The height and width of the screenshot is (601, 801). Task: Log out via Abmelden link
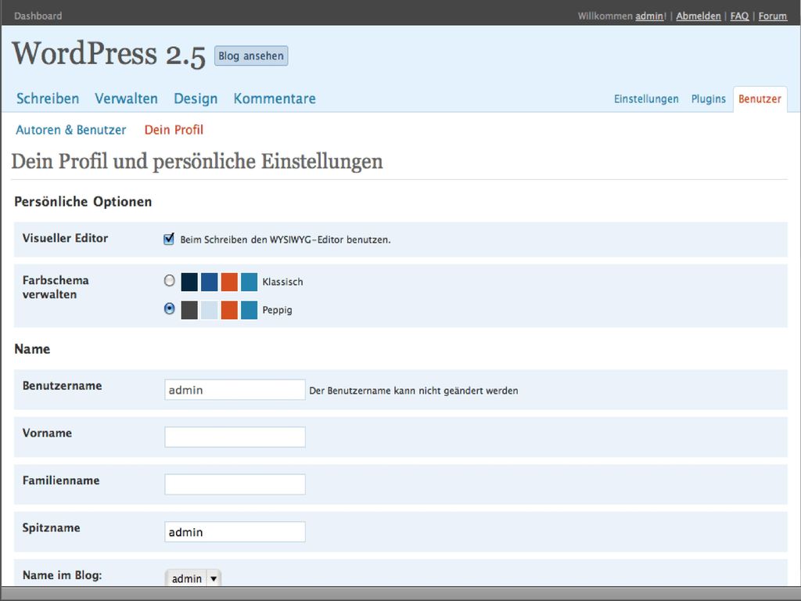(x=699, y=16)
